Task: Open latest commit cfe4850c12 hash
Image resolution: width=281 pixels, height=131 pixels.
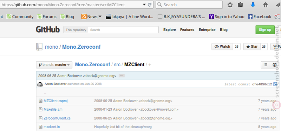Action: click(262, 84)
